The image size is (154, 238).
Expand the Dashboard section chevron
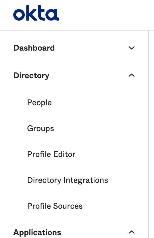click(x=132, y=48)
